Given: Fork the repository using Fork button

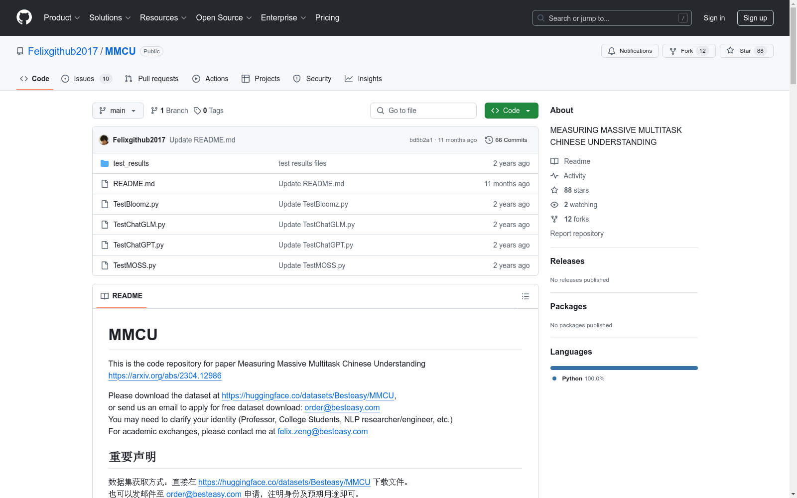Looking at the screenshot, I should 689,51.
